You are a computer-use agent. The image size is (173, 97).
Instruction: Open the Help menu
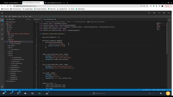[30, 16]
